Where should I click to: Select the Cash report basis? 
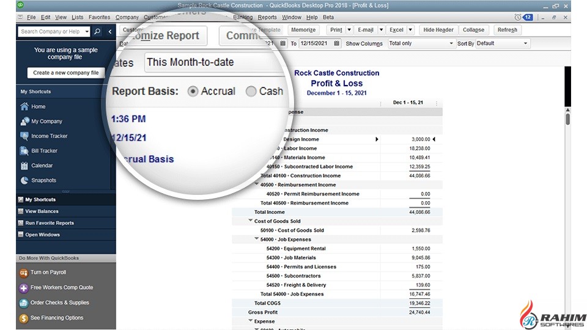tap(251, 91)
